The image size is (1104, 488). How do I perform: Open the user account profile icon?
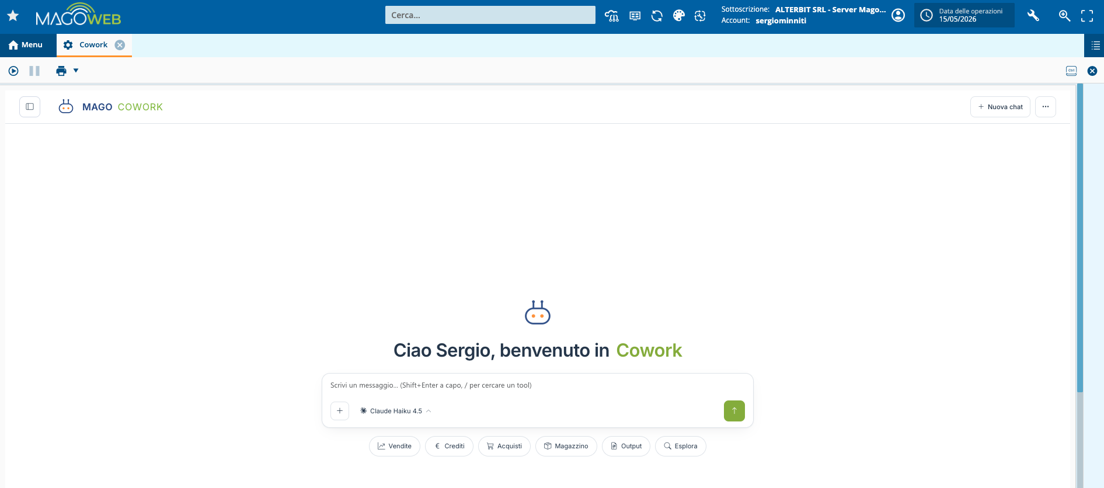pyautogui.click(x=898, y=15)
